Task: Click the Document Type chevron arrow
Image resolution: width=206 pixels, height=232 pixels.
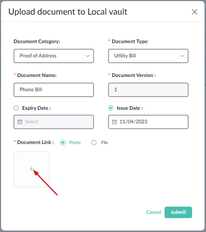Action: click(x=182, y=56)
